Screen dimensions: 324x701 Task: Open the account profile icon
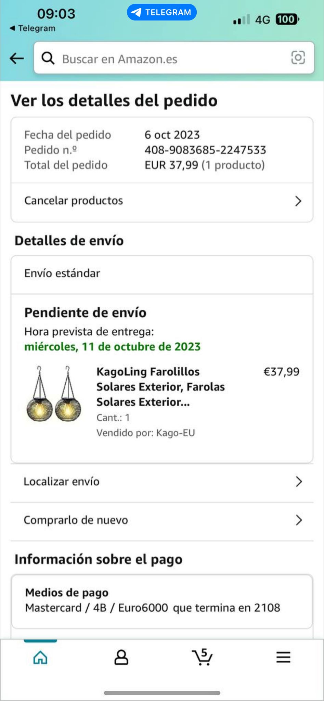coord(121,657)
